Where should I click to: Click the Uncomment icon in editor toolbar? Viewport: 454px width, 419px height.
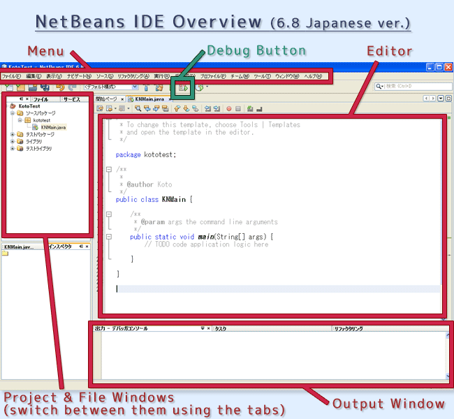[259, 109]
